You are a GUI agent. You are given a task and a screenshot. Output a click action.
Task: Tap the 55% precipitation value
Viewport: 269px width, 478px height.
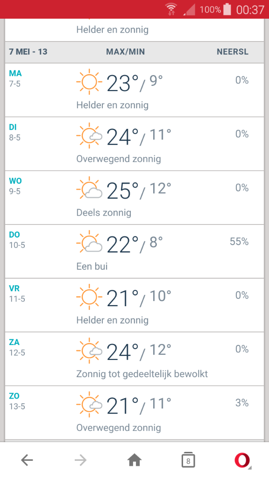239,241
